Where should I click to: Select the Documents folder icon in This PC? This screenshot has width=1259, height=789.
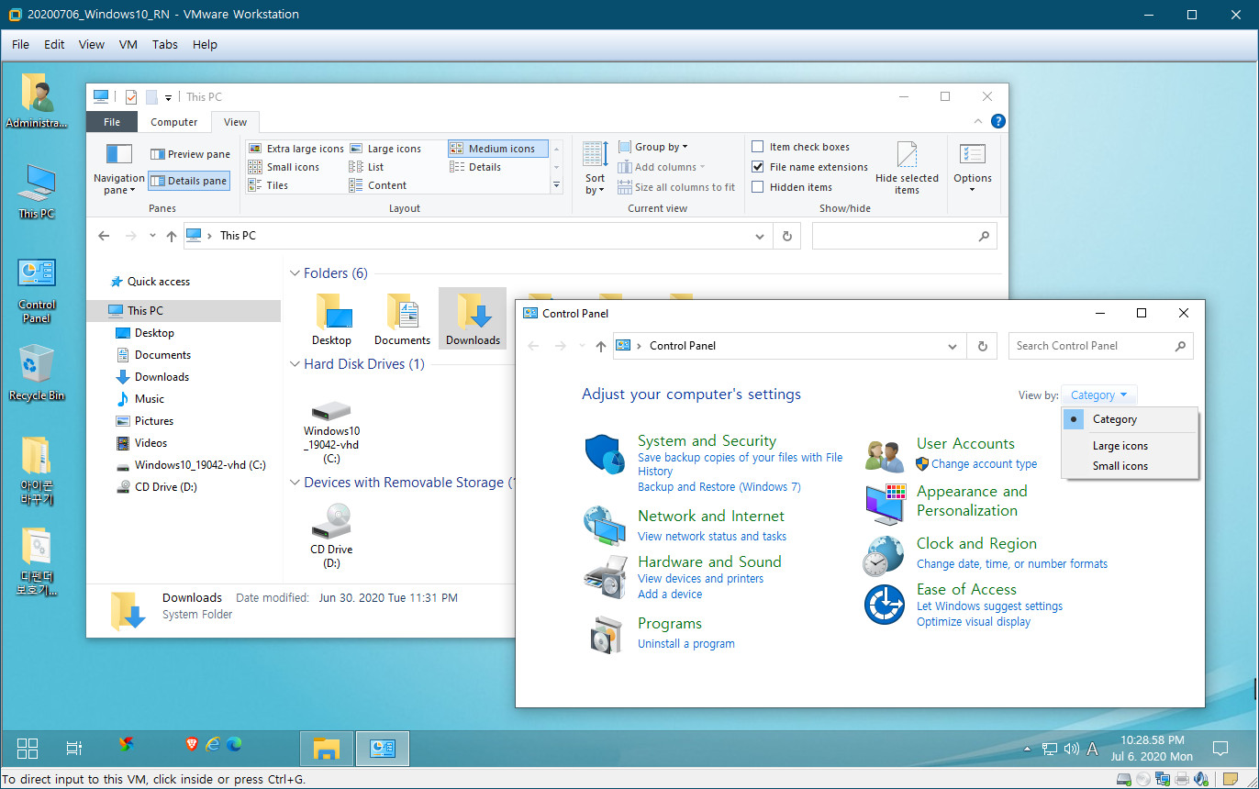[402, 312]
